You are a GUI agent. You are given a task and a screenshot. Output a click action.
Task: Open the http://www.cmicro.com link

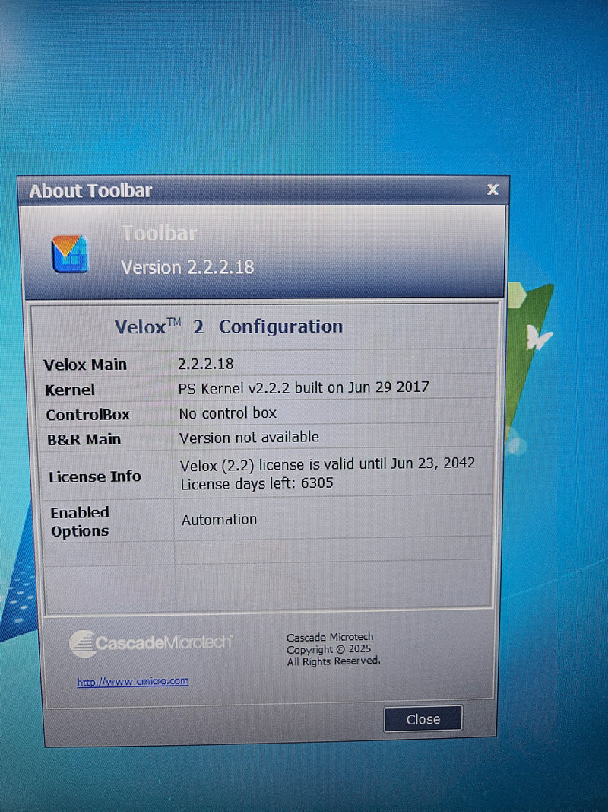click(133, 682)
